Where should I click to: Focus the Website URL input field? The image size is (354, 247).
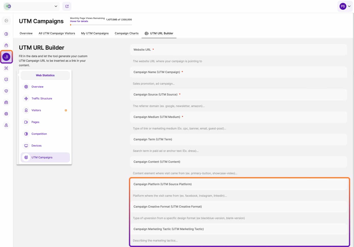pyautogui.click(x=238, y=50)
